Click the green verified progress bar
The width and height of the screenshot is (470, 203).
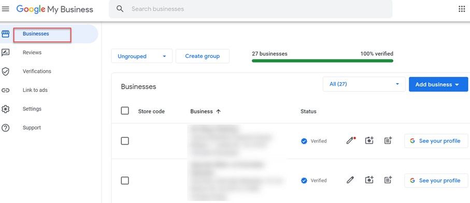pos(322,60)
